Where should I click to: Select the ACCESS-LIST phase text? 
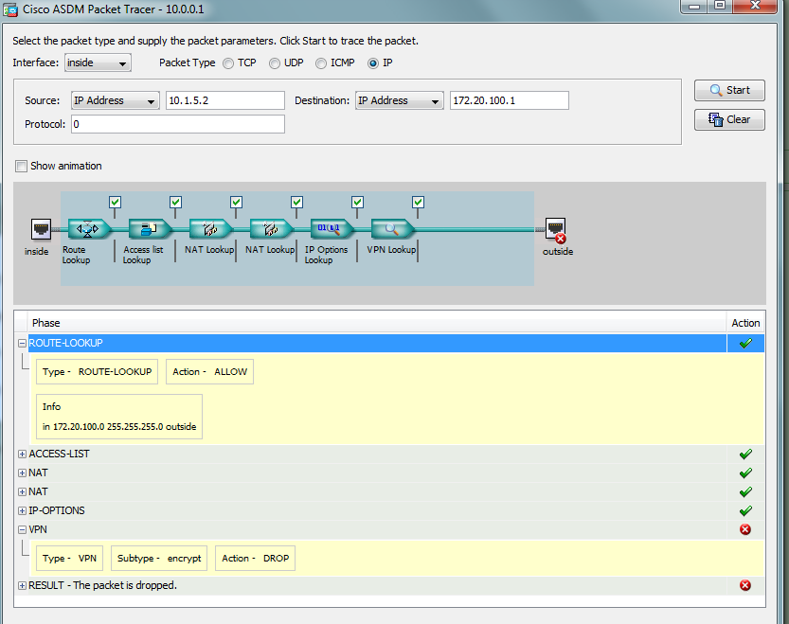pyautogui.click(x=59, y=454)
